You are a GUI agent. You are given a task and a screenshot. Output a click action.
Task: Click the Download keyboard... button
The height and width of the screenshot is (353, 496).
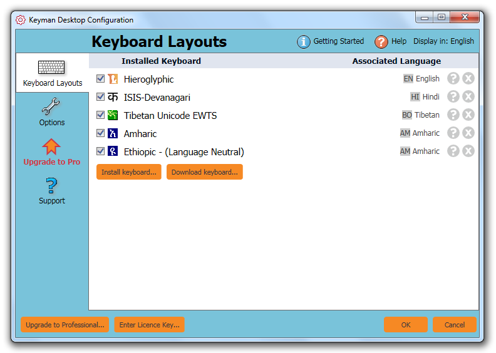pyautogui.click(x=205, y=172)
